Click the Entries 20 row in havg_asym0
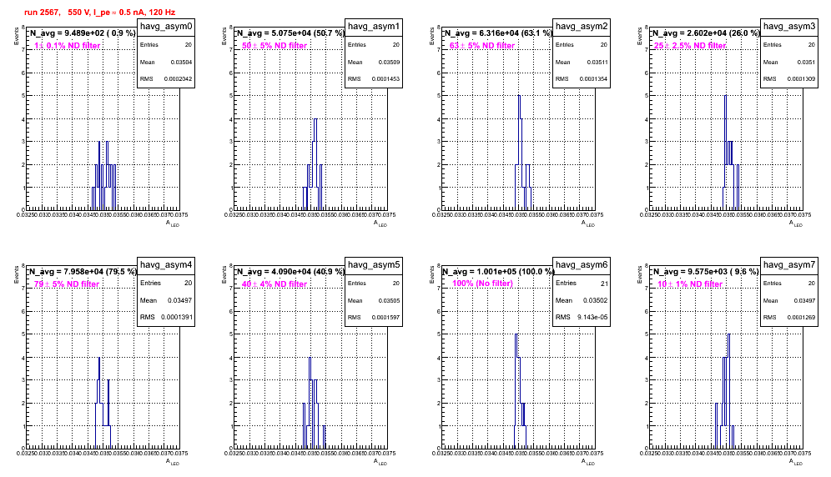Image resolution: width=831 pixels, height=477 pixels. 166,44
